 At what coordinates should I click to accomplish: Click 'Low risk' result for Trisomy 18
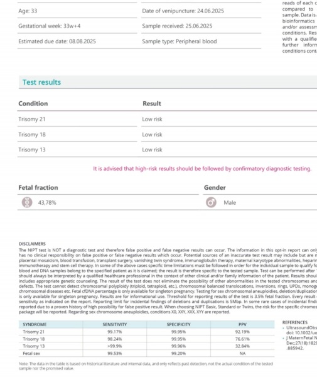153,134
